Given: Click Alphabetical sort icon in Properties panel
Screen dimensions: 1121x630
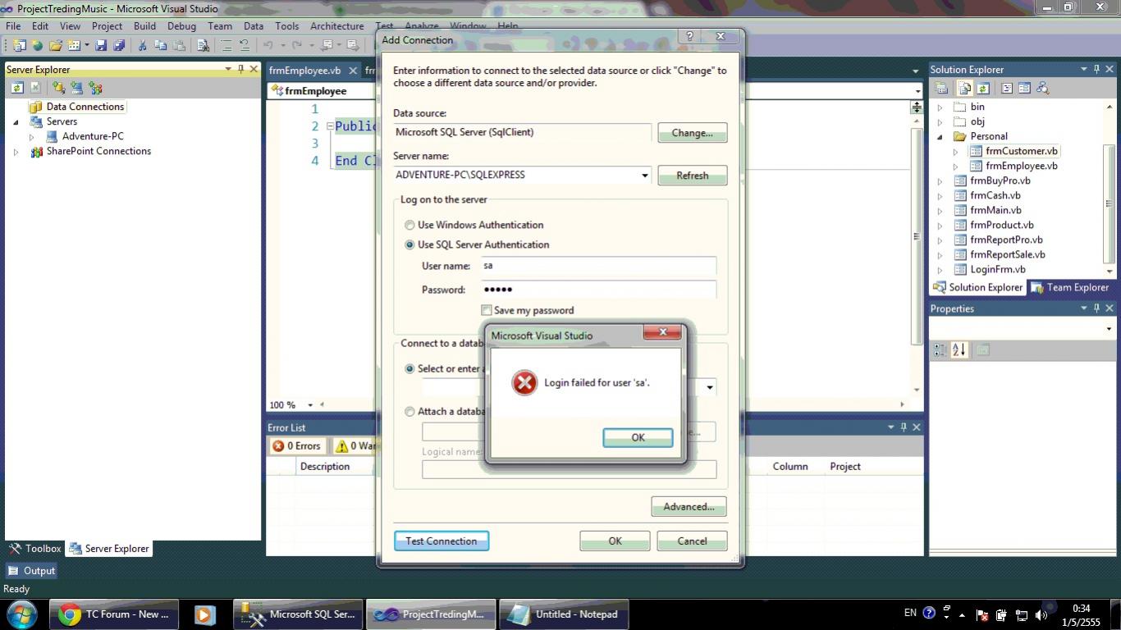Looking at the screenshot, I should point(959,350).
